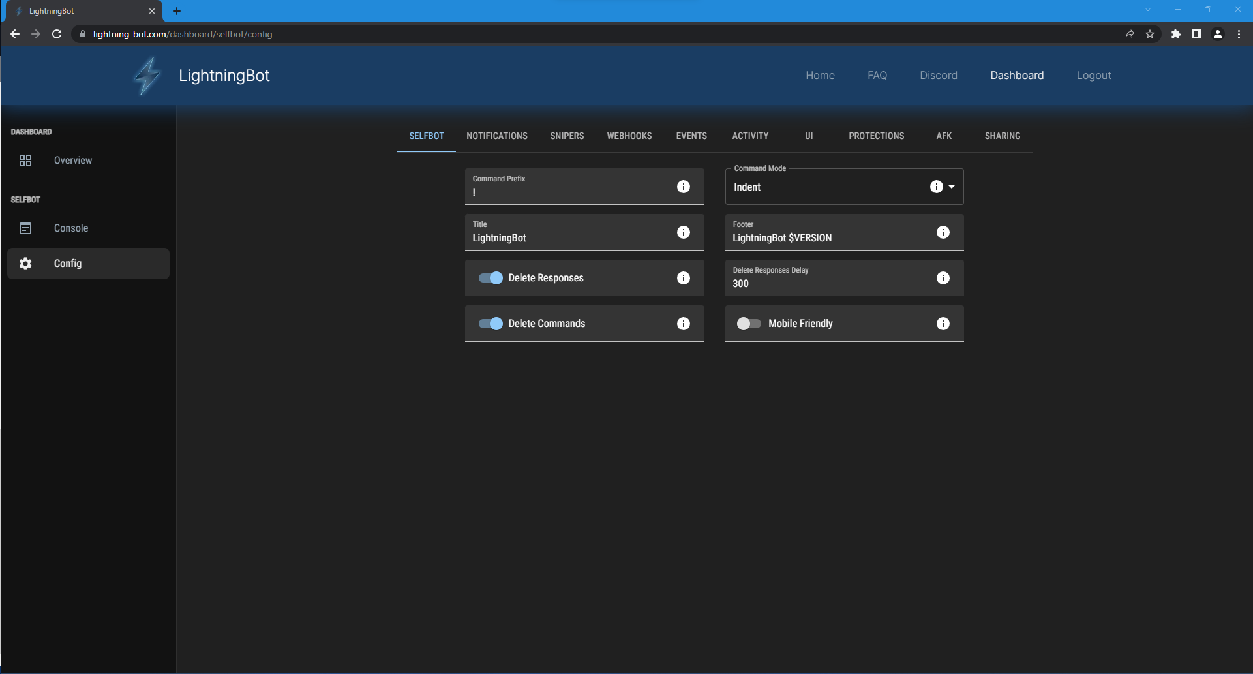
Task: Open the browser share icon
Action: pos(1129,34)
